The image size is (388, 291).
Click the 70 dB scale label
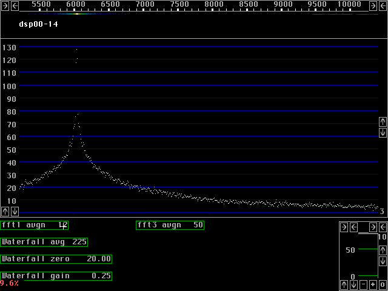click(x=11, y=125)
